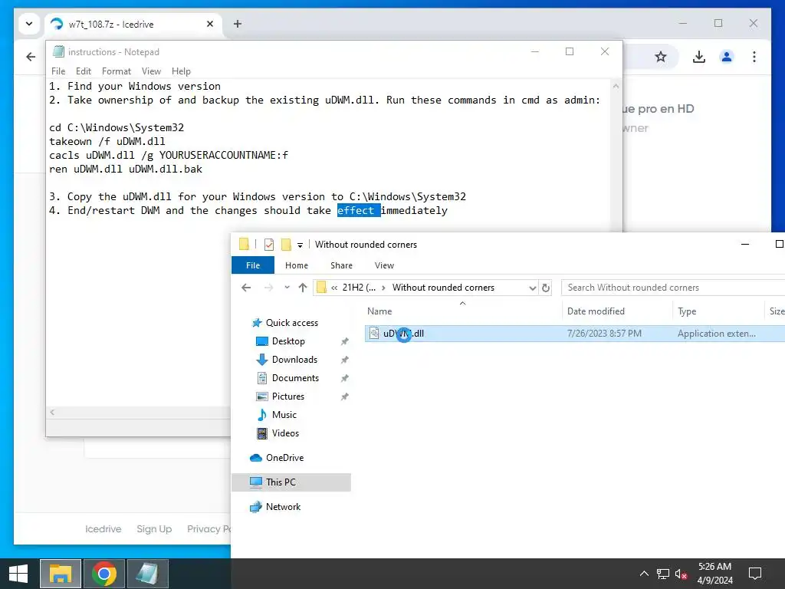785x589 pixels.
Task: Open Explorer's recent locations dropdown
Action: click(287, 288)
